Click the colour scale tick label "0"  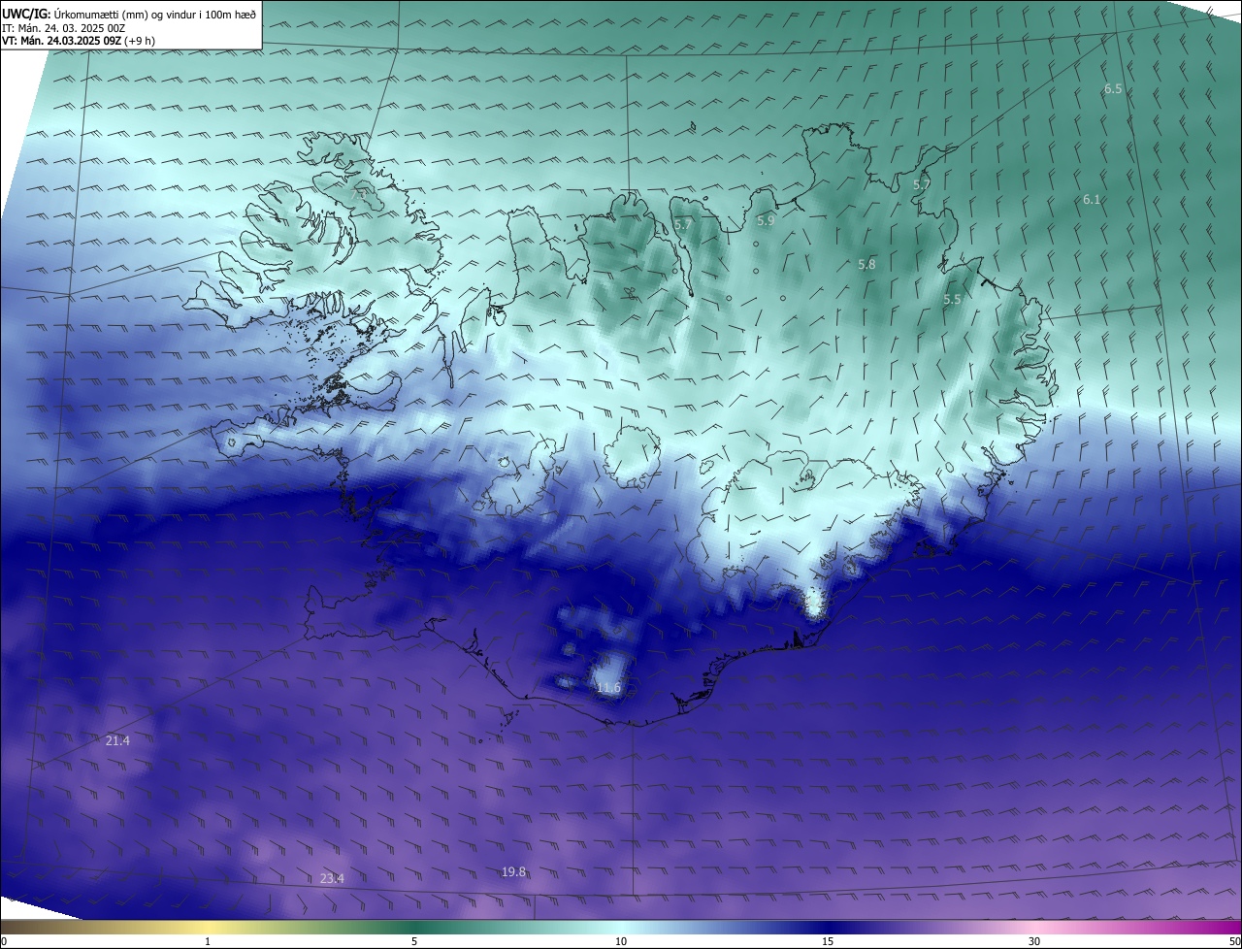(3, 941)
